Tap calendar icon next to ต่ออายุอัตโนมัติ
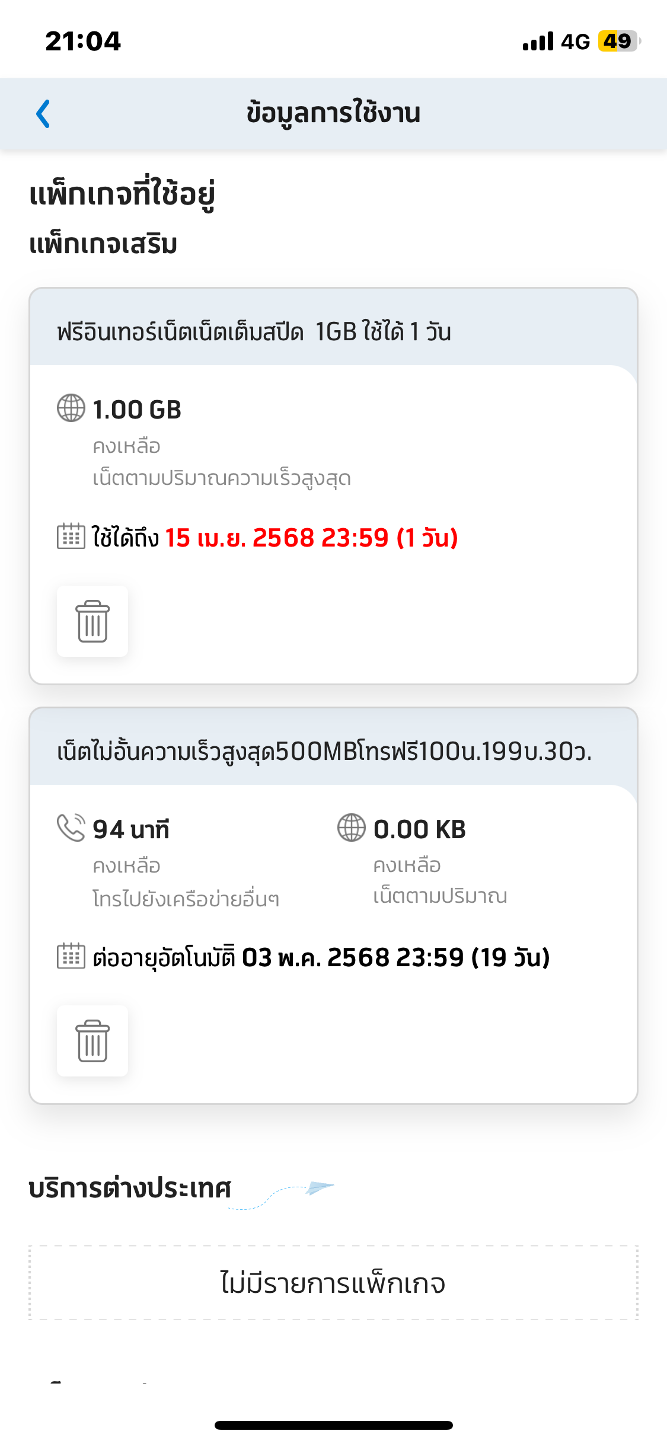This screenshot has width=667, height=1444. pyautogui.click(x=71, y=956)
